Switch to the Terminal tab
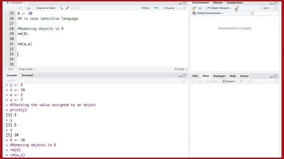This screenshot has width=284, height=159. (x=27, y=76)
